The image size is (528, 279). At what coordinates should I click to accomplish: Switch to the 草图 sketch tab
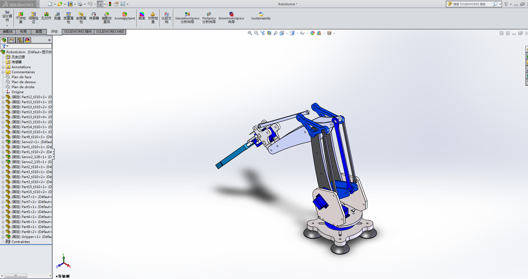point(39,32)
